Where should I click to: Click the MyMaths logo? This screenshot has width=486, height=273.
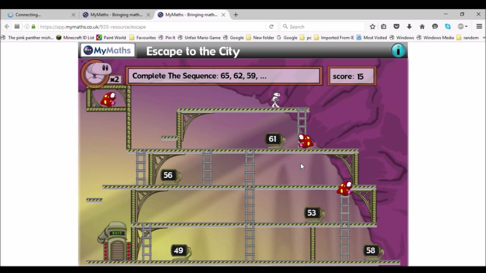107,50
